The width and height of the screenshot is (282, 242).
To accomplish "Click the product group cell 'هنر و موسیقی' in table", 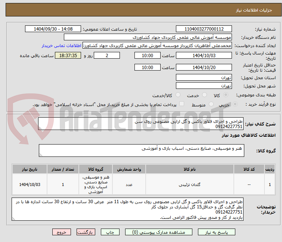I will [x=96, y=184].
